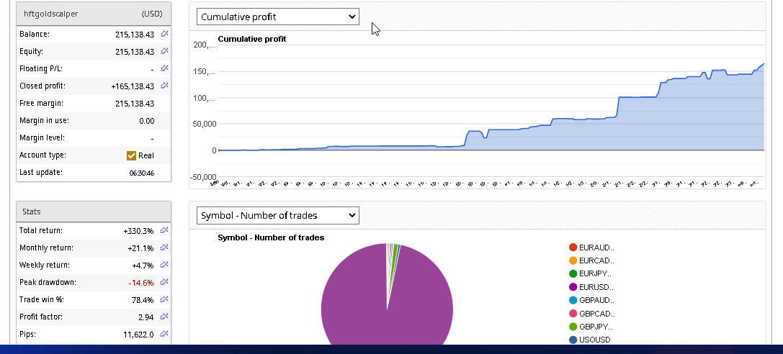Screen dimensions: 783x354
Task: Click the GBPJPY legend label
Action: [596, 327]
